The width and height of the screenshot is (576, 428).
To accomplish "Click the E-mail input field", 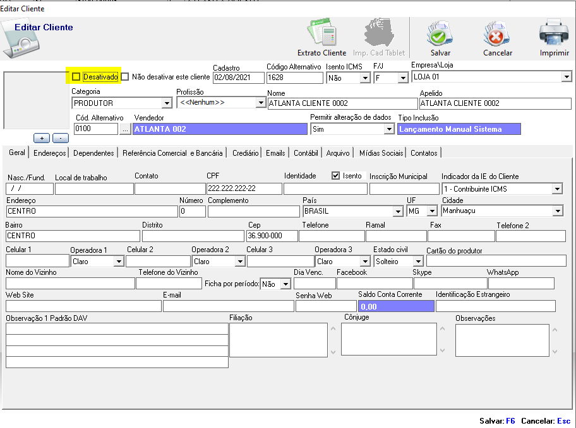I will click(x=229, y=306).
